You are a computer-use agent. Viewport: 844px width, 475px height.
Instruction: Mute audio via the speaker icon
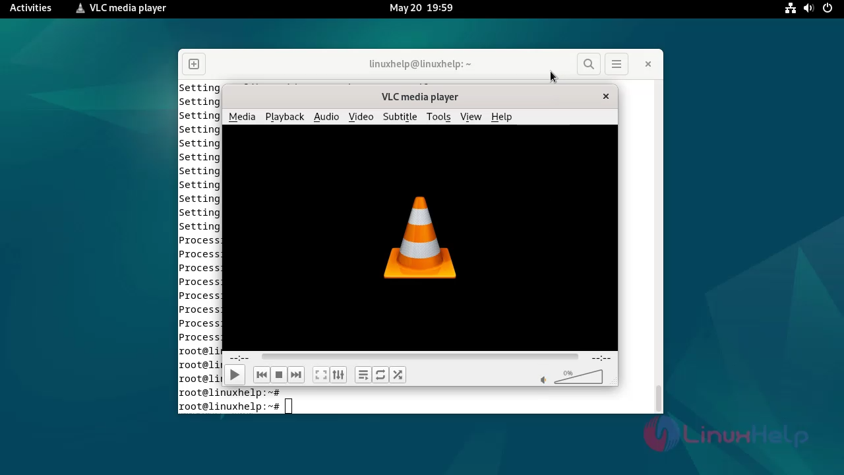click(x=543, y=379)
